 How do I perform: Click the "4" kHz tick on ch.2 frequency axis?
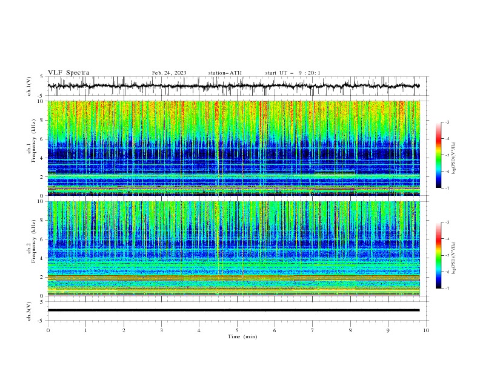(42, 258)
